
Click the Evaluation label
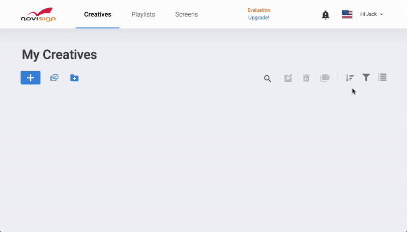point(259,10)
